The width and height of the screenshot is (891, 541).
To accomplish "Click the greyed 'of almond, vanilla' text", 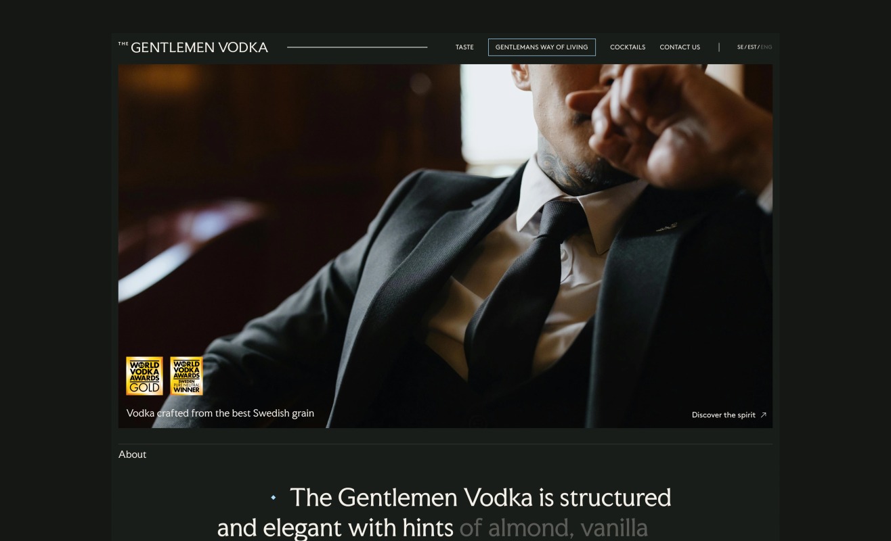I will tap(553, 527).
